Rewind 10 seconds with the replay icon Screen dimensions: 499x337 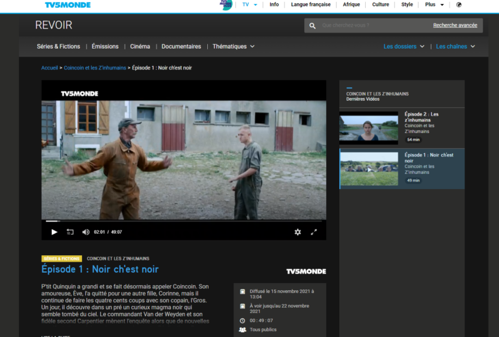click(70, 232)
